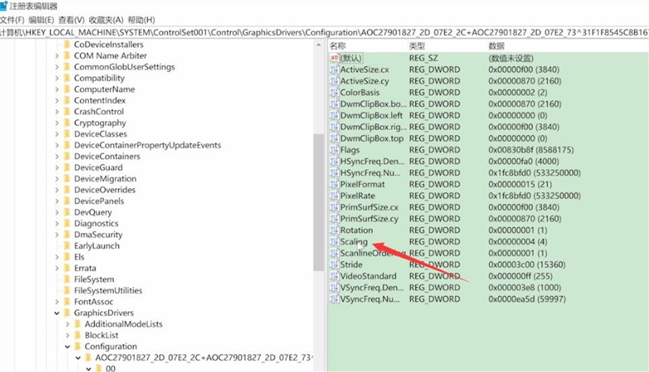Select the PixelFormat value icon
649x372 pixels.
[334, 184]
